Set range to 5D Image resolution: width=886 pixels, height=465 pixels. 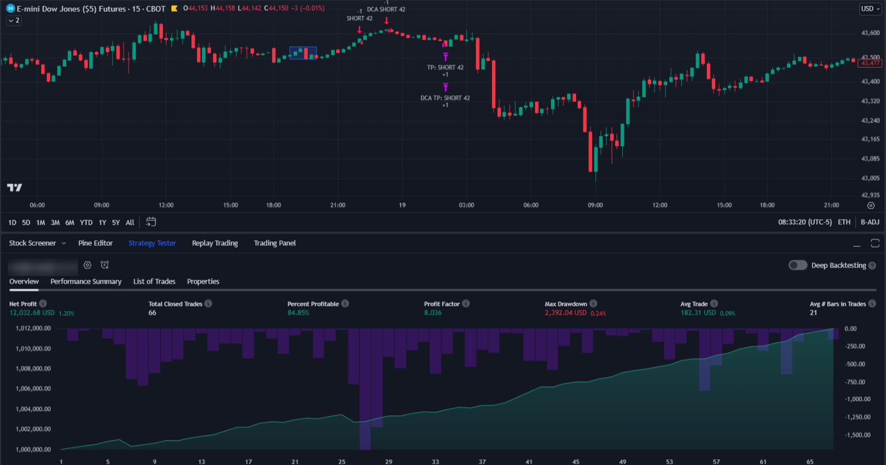26,222
